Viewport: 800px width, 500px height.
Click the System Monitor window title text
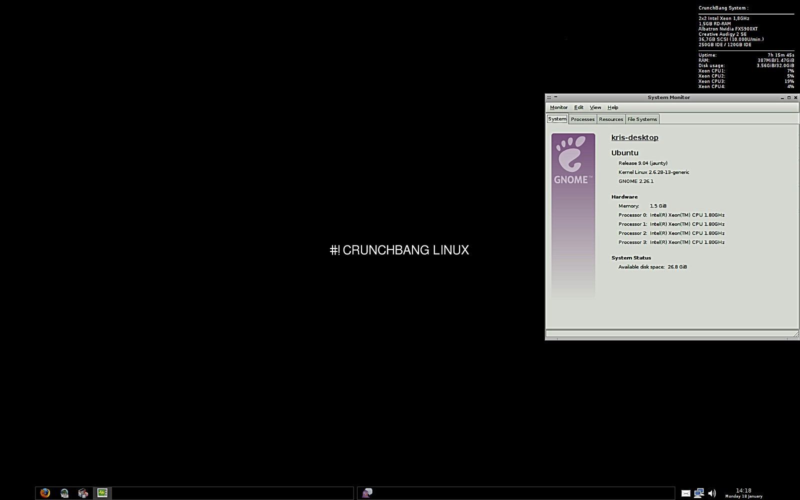(x=668, y=97)
